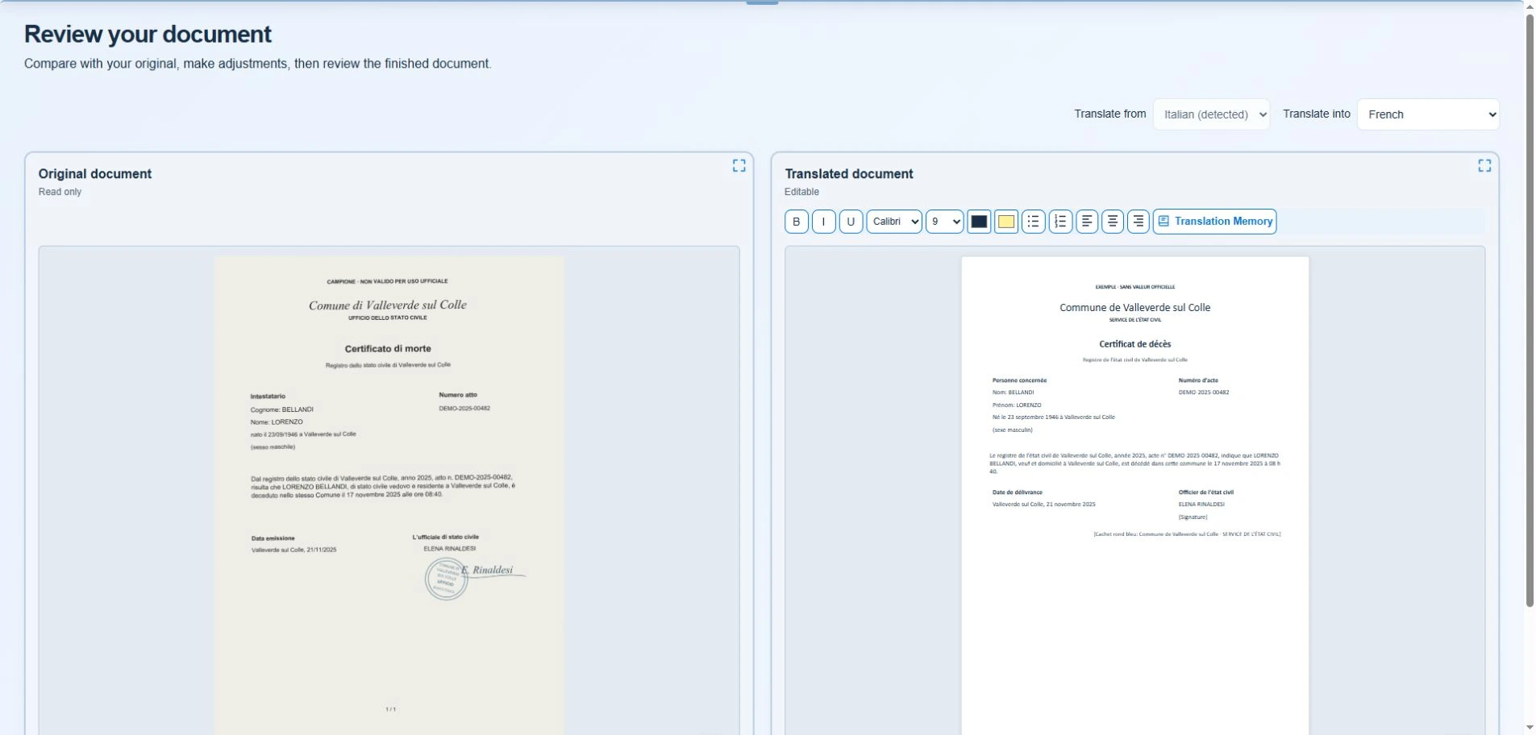Click the 'Review your document' heading
The width and height of the screenshot is (1536, 735).
(x=148, y=34)
